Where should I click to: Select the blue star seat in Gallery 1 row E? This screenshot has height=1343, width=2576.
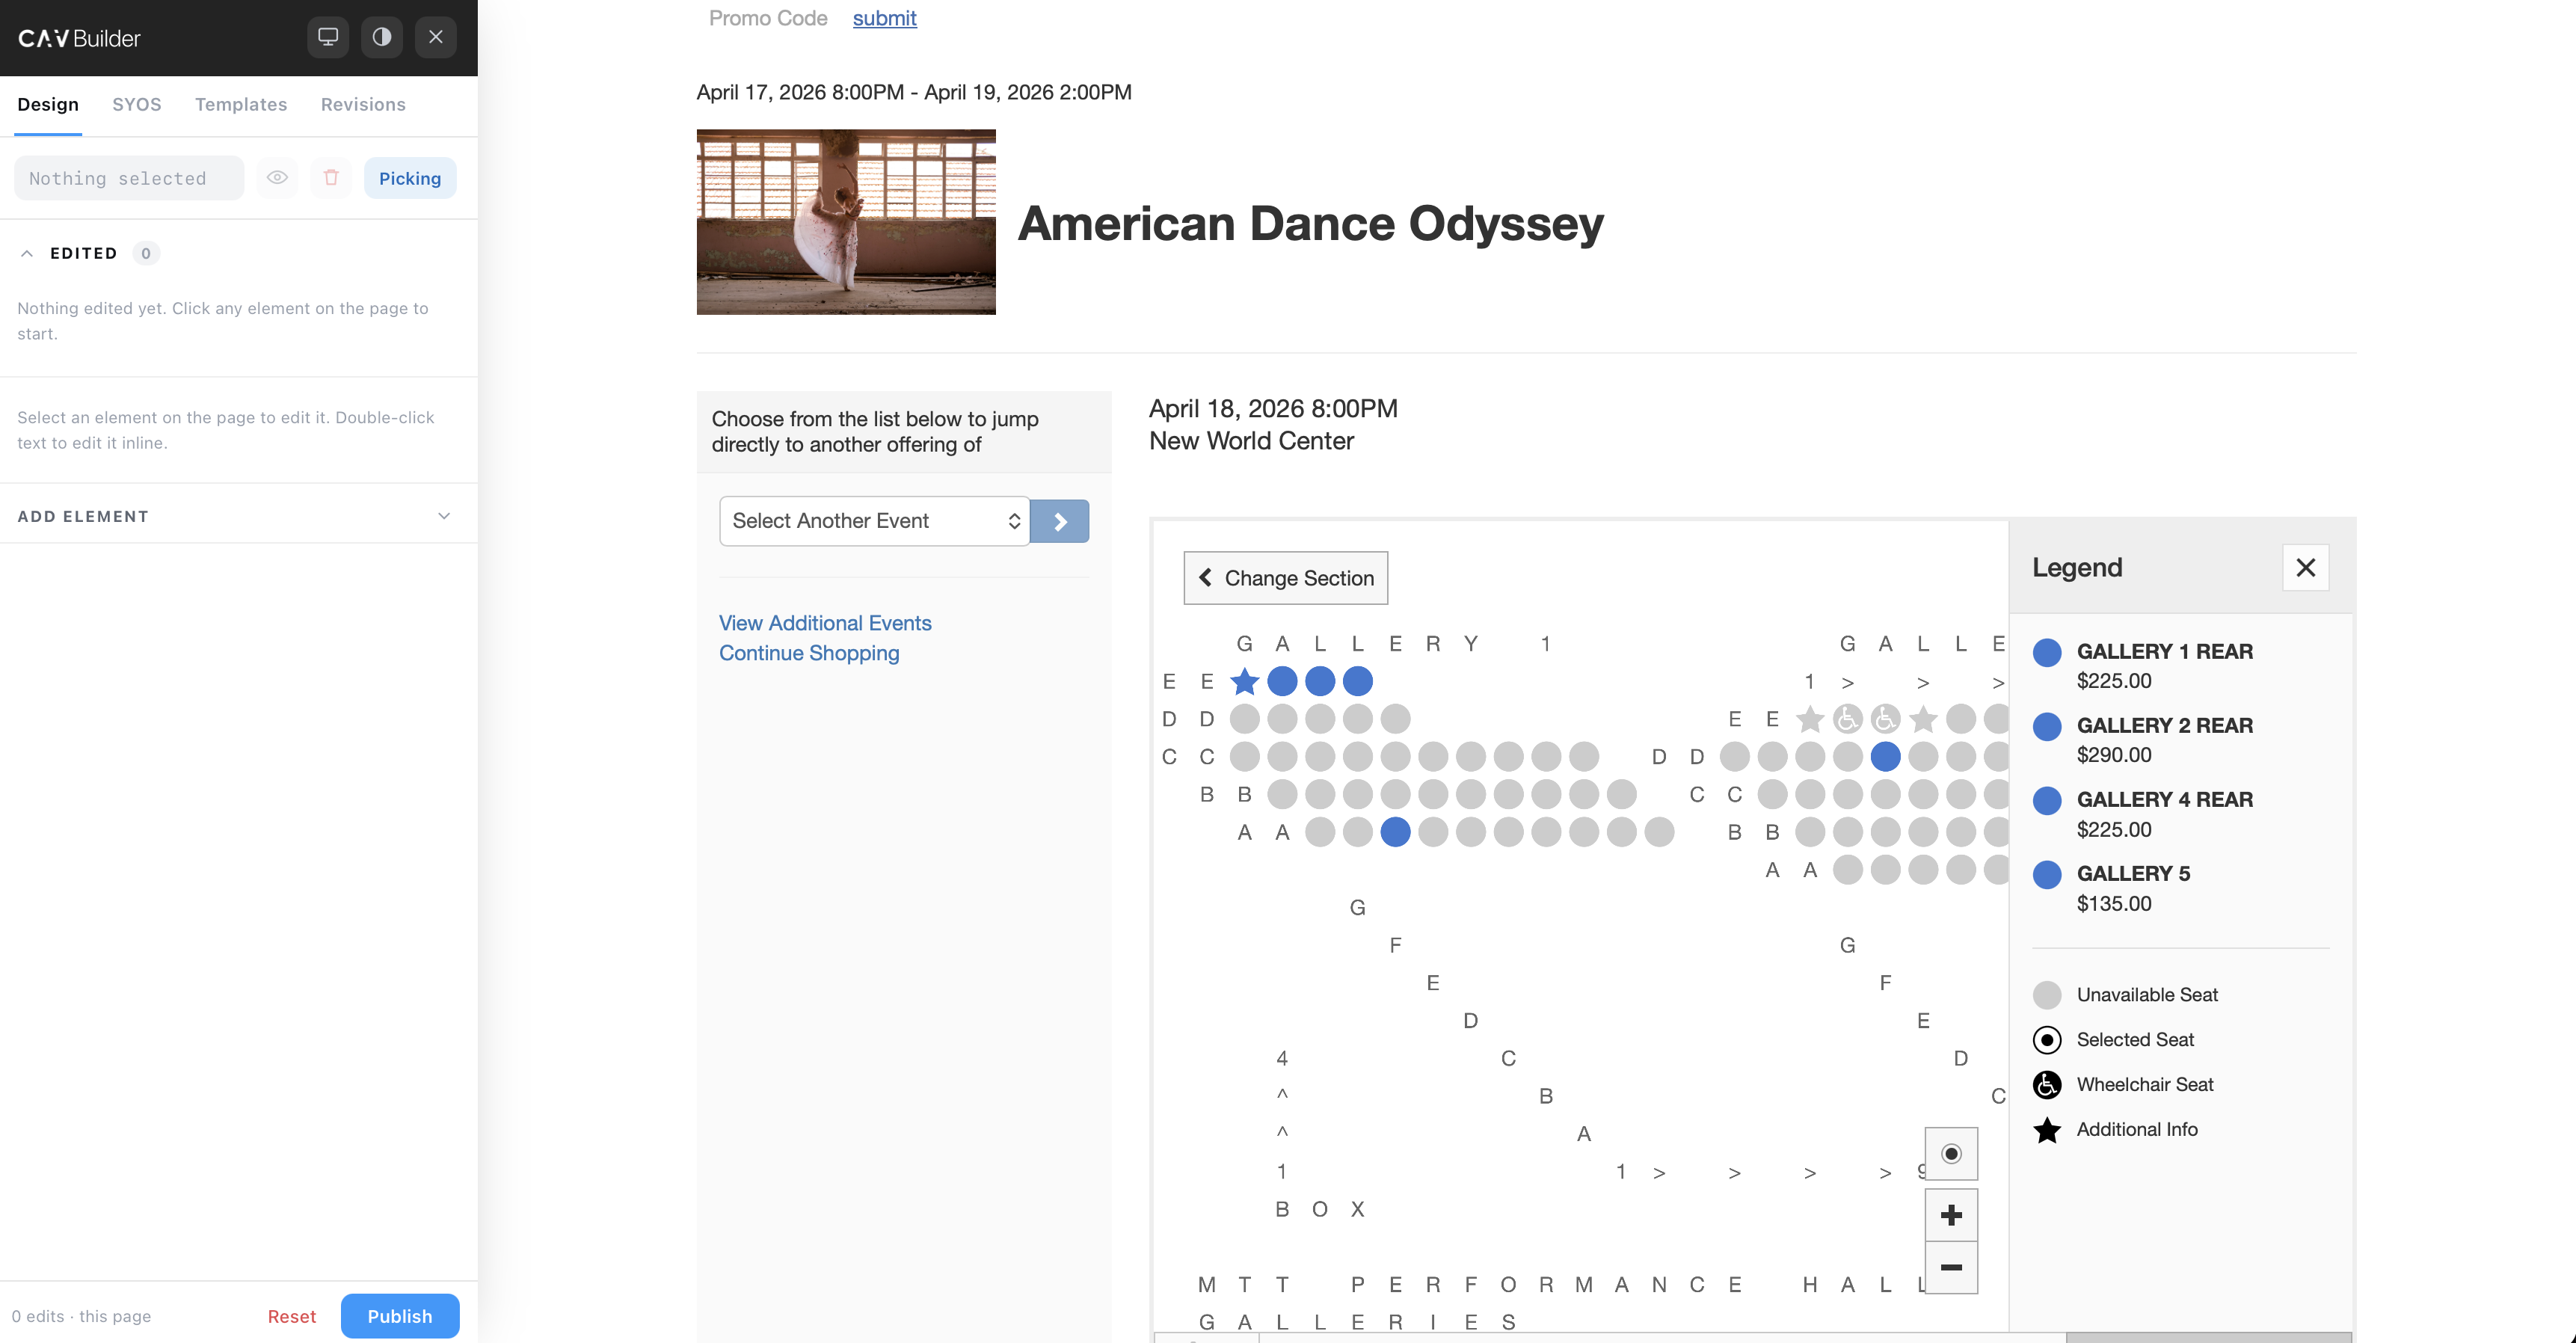pyautogui.click(x=1245, y=682)
